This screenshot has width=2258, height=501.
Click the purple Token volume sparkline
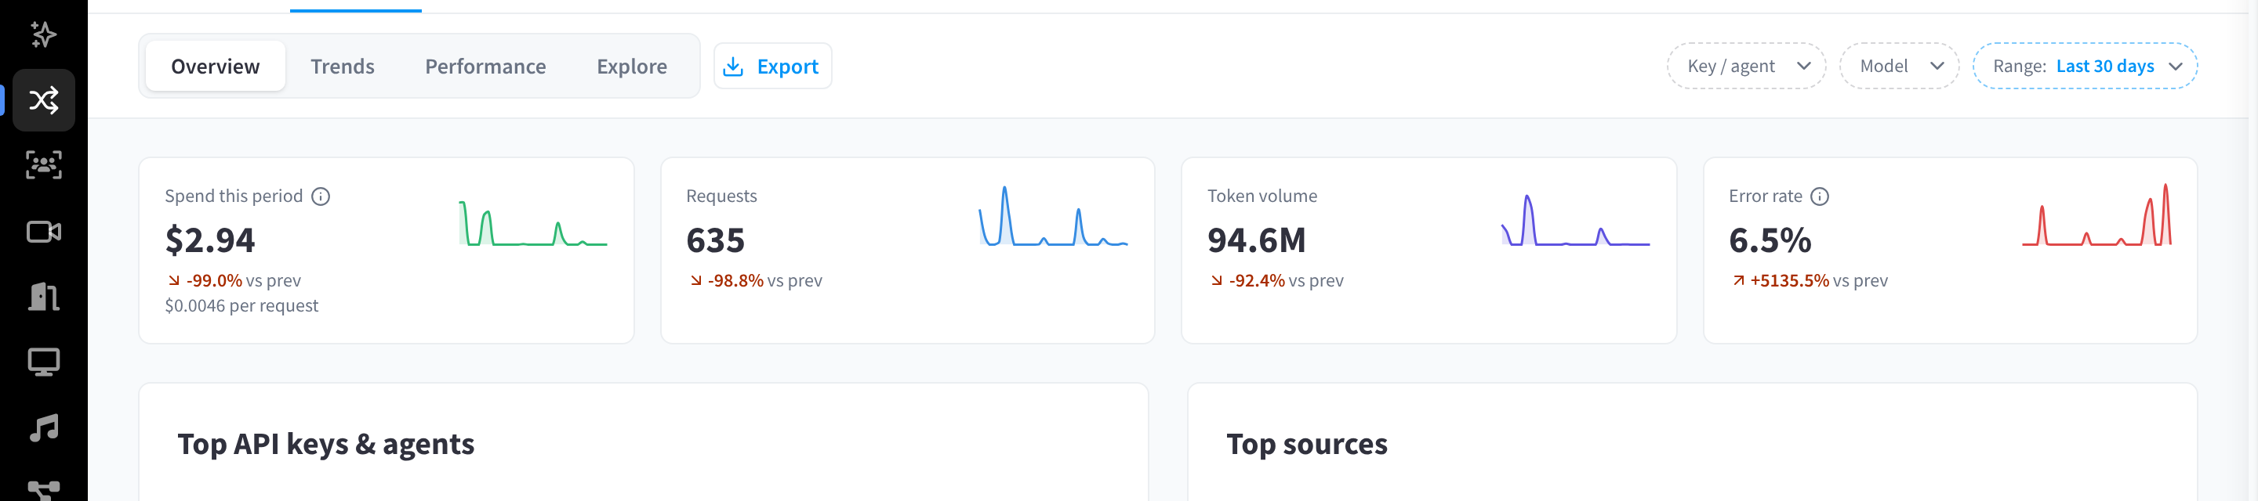tap(1575, 220)
